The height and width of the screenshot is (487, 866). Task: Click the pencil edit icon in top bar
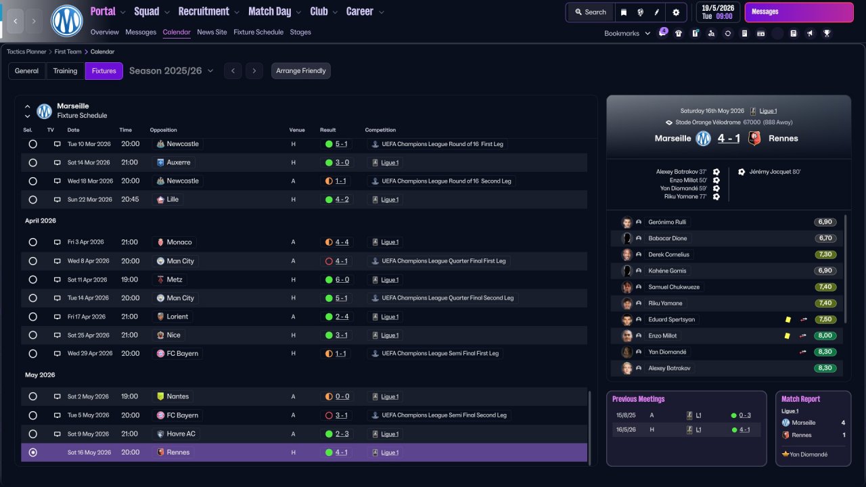click(657, 12)
